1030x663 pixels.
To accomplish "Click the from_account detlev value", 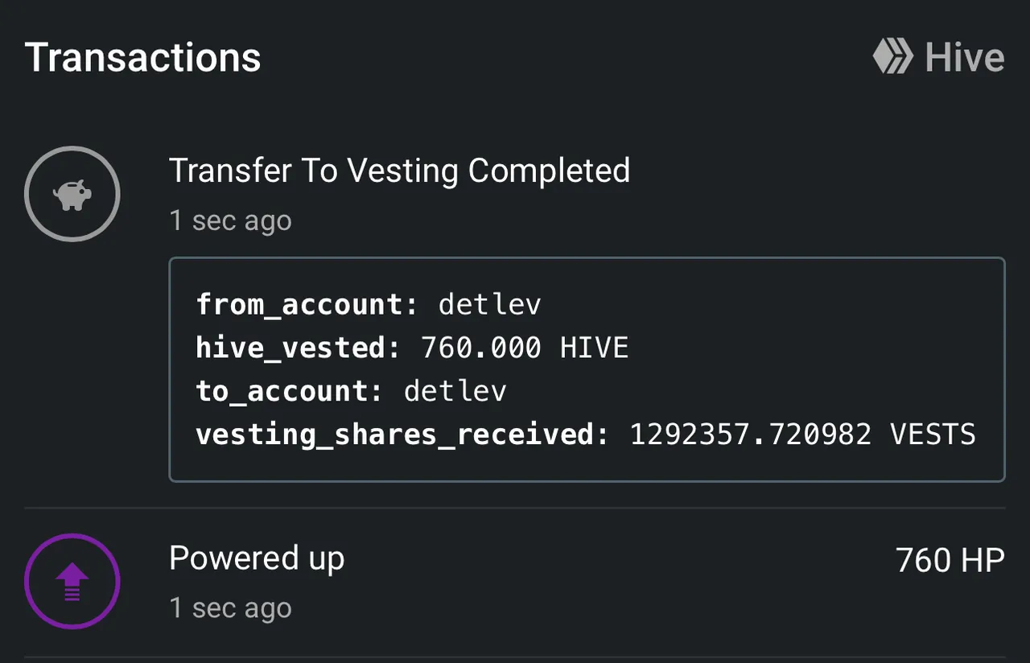I will 489,304.
